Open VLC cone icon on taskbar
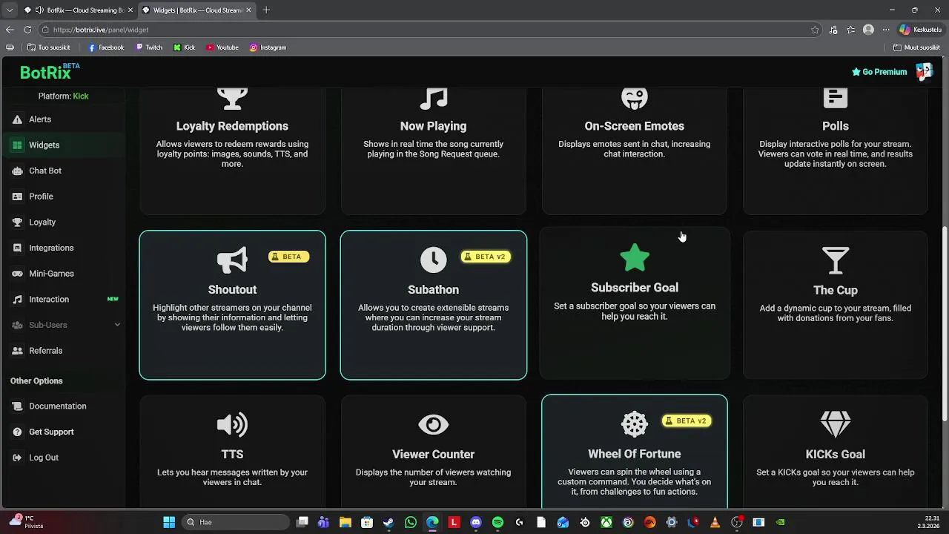The image size is (949, 534). tap(715, 522)
